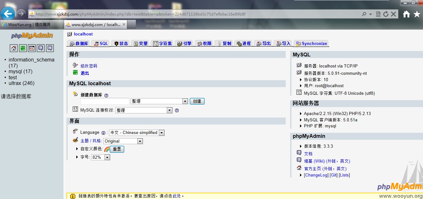The height and width of the screenshot is (199, 423).
Task: Select the test database in sidebar
Action: [13, 77]
